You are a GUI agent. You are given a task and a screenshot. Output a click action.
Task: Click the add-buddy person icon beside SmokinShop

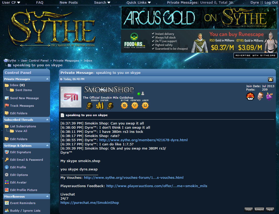143,93
